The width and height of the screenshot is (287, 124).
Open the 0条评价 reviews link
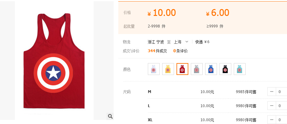pos(181,51)
